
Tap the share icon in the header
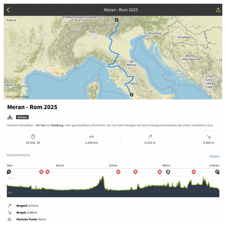click(x=218, y=10)
